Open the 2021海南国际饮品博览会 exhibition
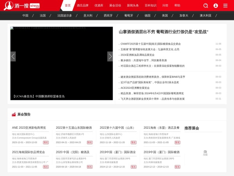 pyautogui.click(x=28, y=152)
